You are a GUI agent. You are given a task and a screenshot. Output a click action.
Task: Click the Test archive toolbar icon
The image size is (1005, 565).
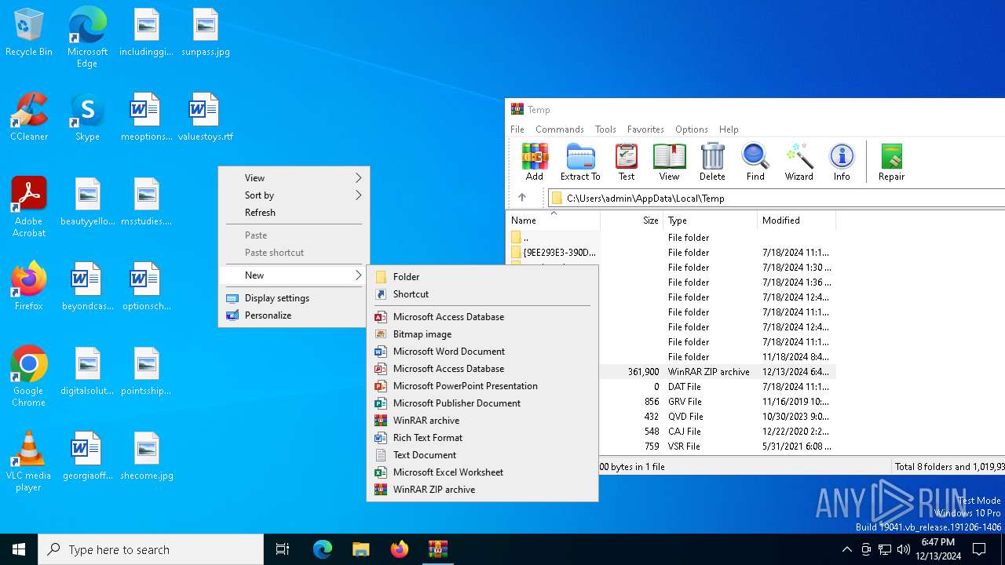point(627,162)
